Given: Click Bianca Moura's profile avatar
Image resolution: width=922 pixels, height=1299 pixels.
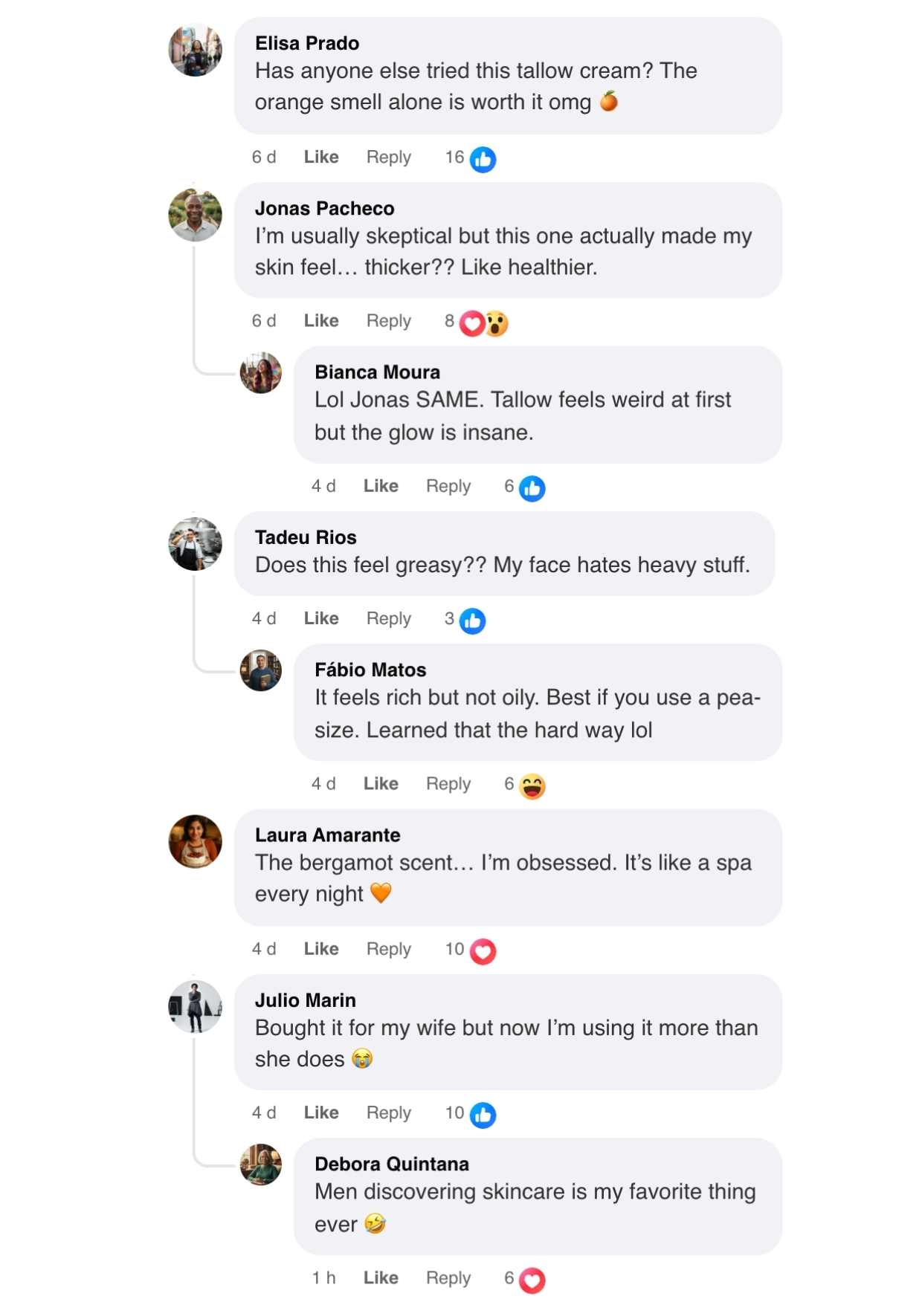Looking at the screenshot, I should pyautogui.click(x=261, y=373).
